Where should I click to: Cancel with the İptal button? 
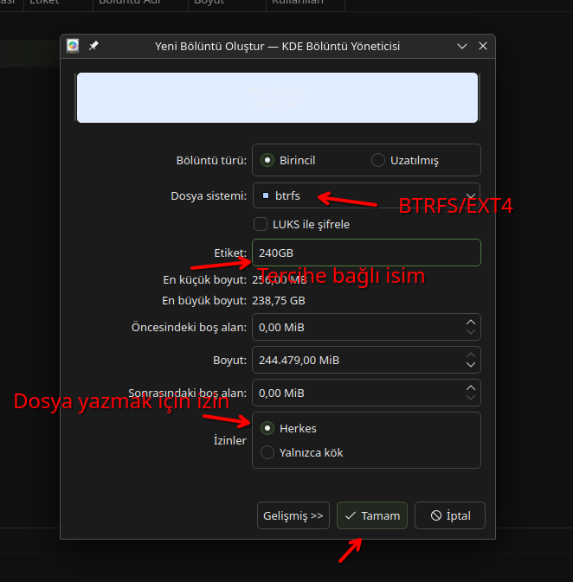tap(450, 515)
